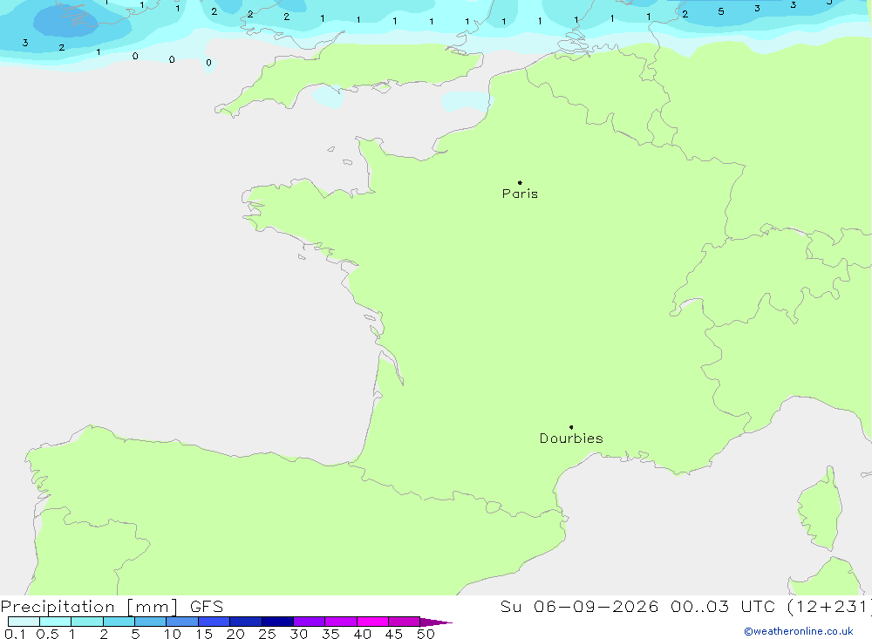The width and height of the screenshot is (872, 639).
Task: Click the legend arrow tip past 50
Action: pos(436,622)
